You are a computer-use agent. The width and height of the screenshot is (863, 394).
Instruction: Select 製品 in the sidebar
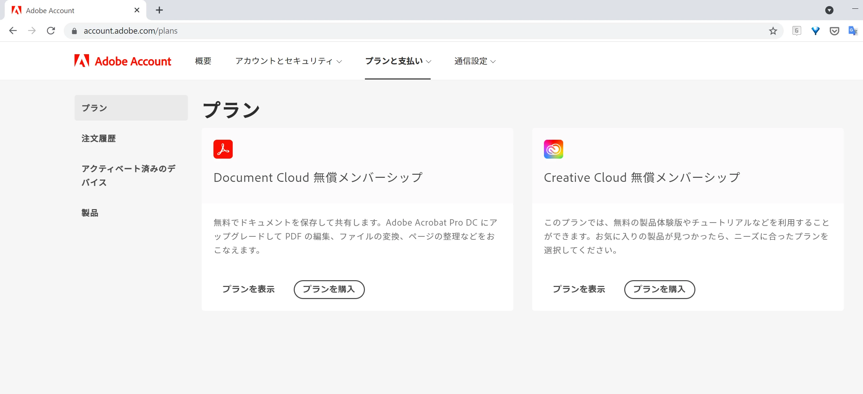point(90,213)
